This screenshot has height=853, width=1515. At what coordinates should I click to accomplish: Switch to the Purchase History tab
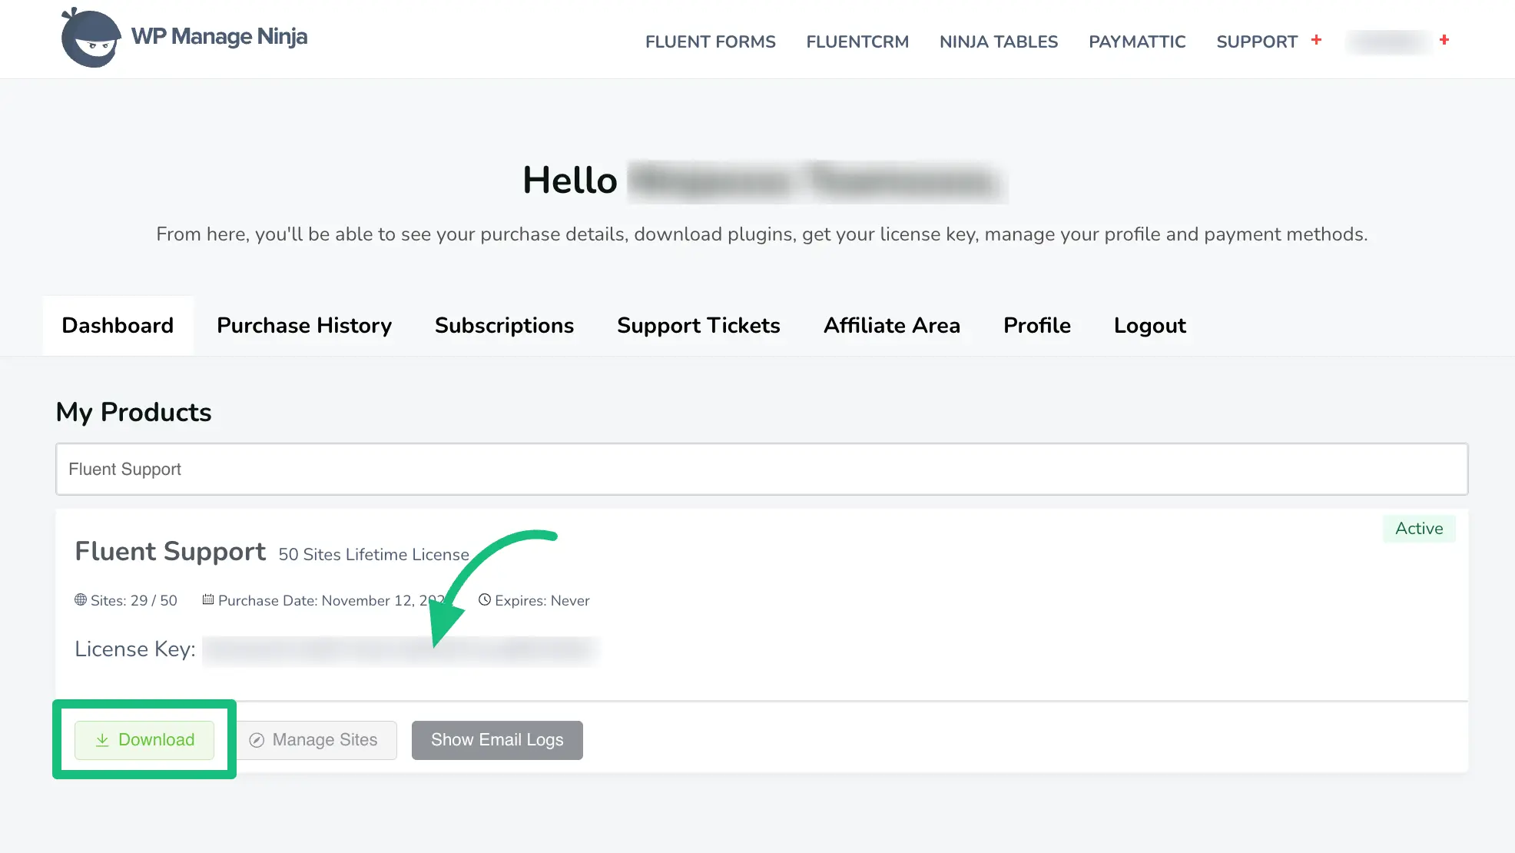point(304,325)
